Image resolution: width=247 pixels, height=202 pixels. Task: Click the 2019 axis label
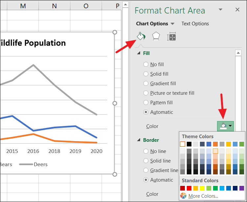(75, 151)
